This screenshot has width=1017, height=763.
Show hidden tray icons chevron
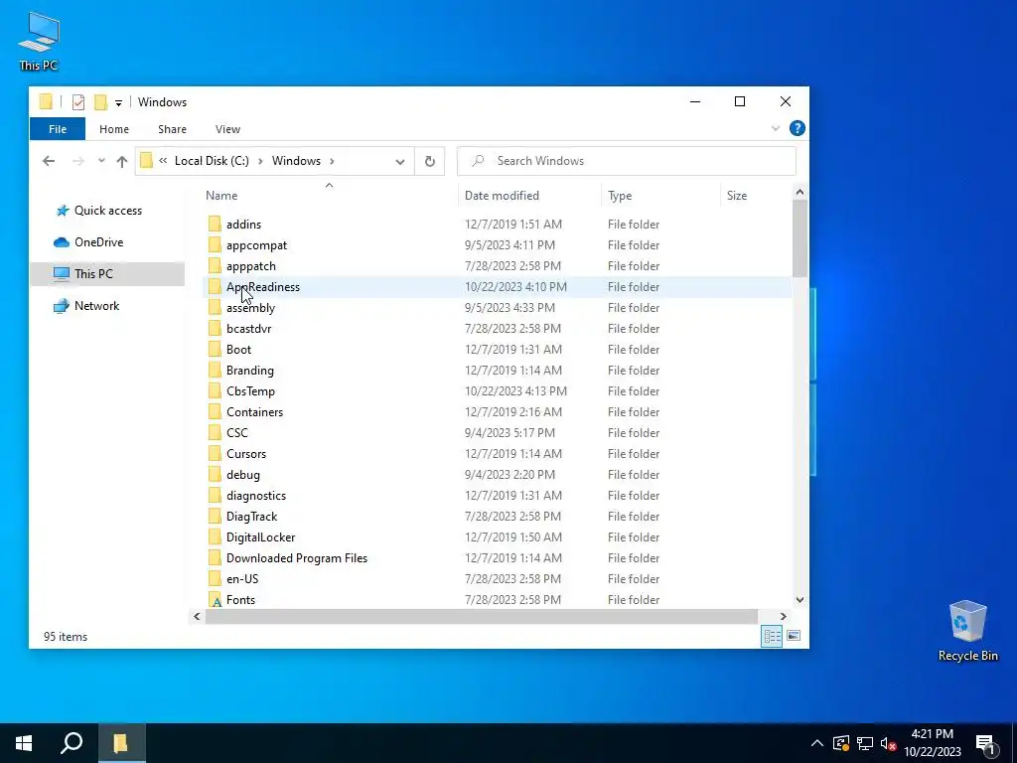coord(817,743)
